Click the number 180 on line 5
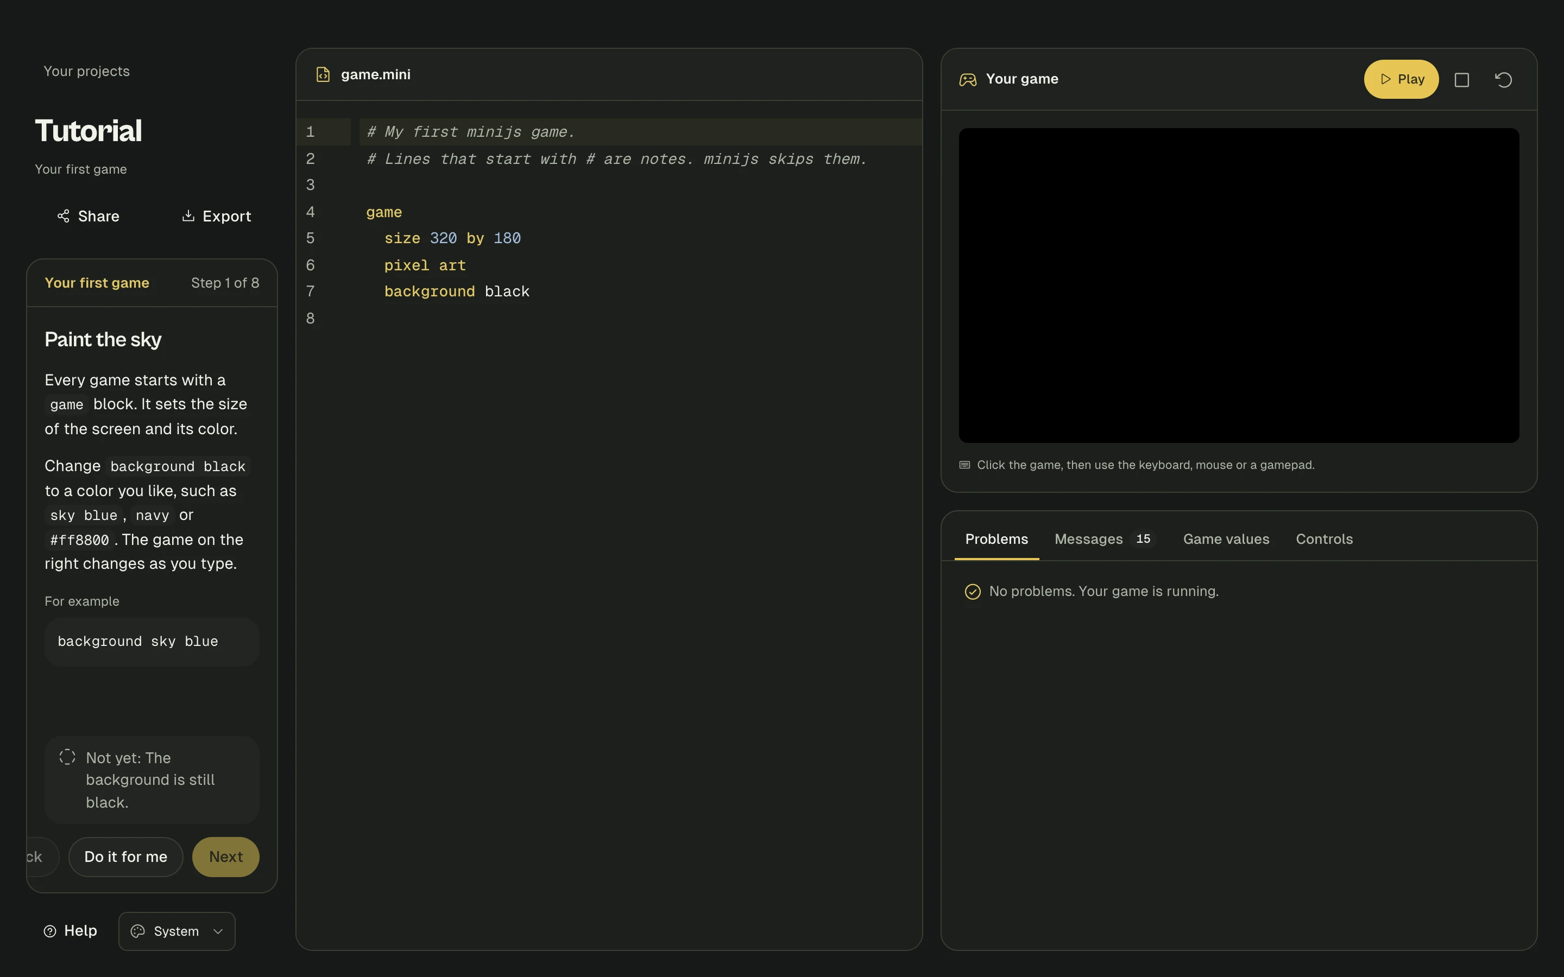This screenshot has width=1564, height=977. (507, 238)
